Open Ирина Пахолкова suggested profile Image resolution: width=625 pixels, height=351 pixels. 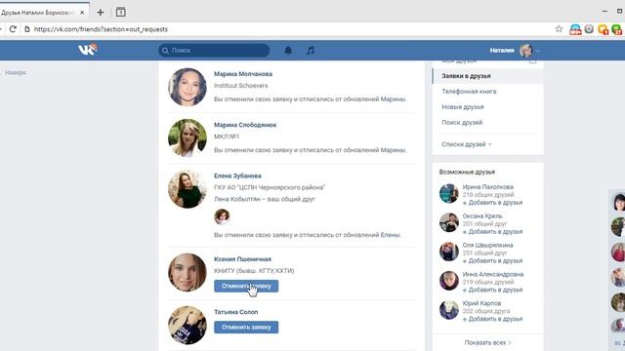tap(488, 187)
